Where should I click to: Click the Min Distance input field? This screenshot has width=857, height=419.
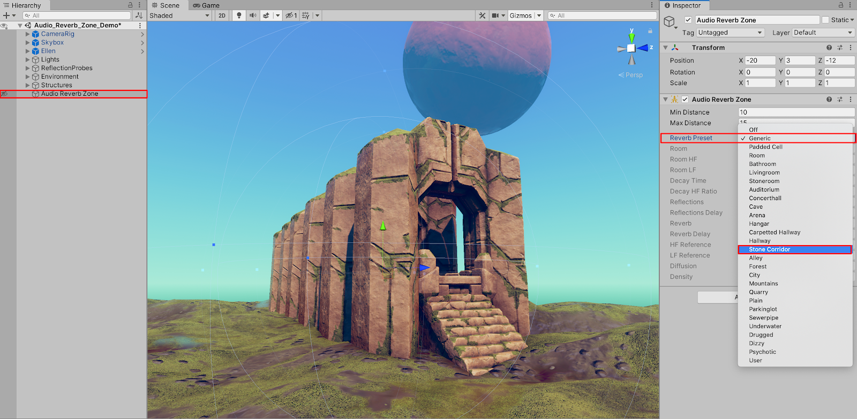pyautogui.click(x=796, y=112)
